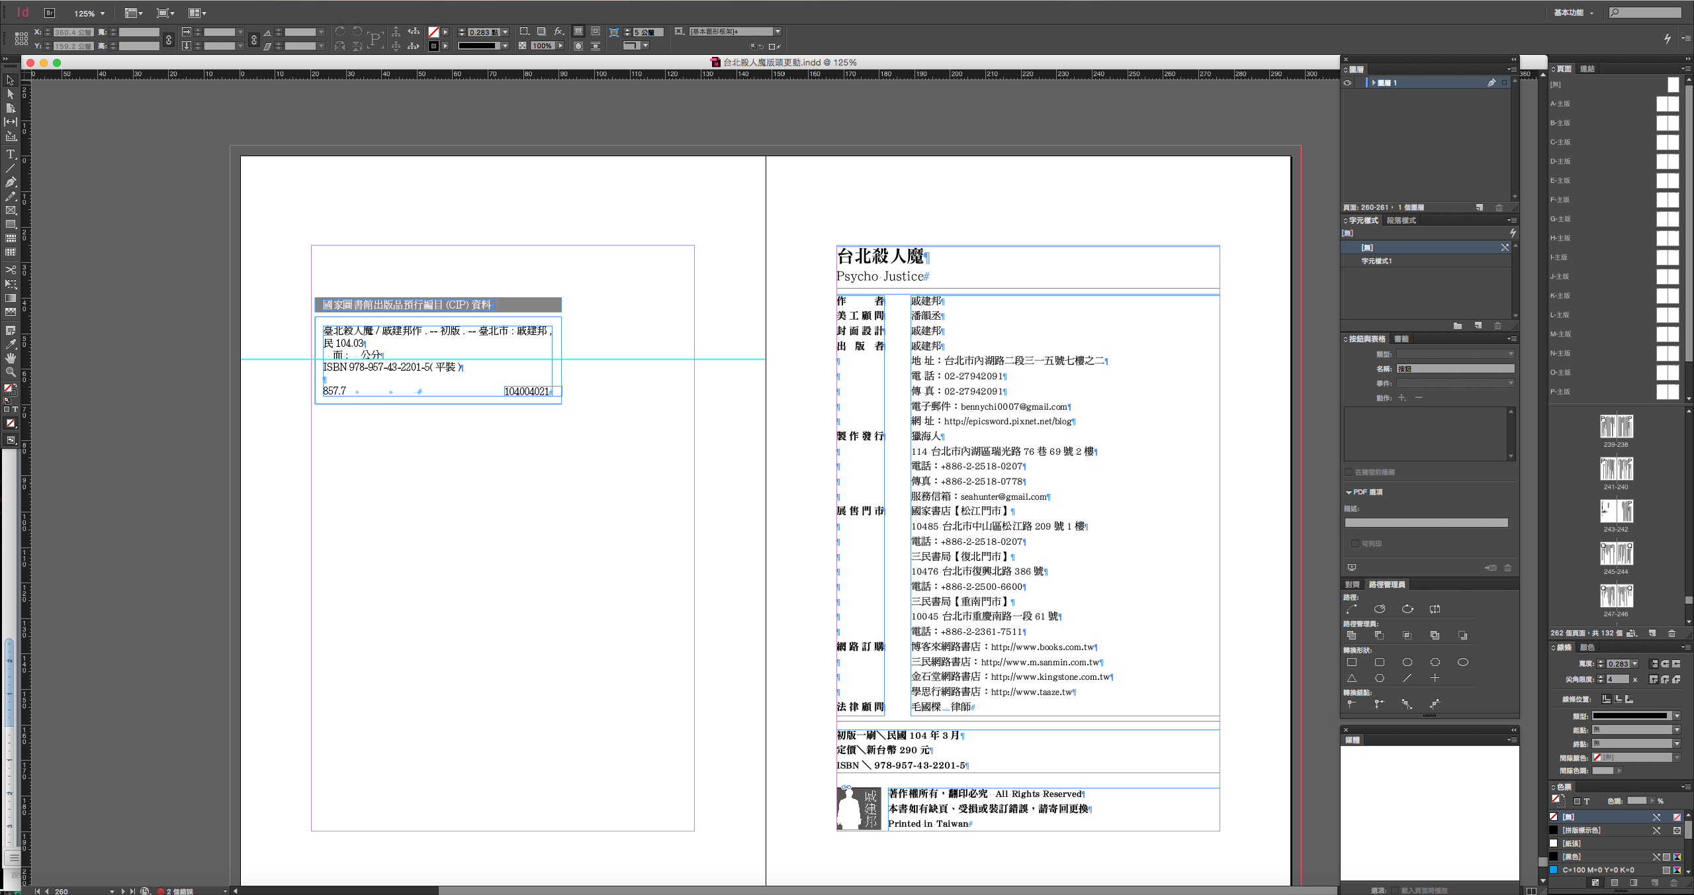The height and width of the screenshot is (895, 1694).
Task: Select the Scissors tool
Action: point(11,269)
